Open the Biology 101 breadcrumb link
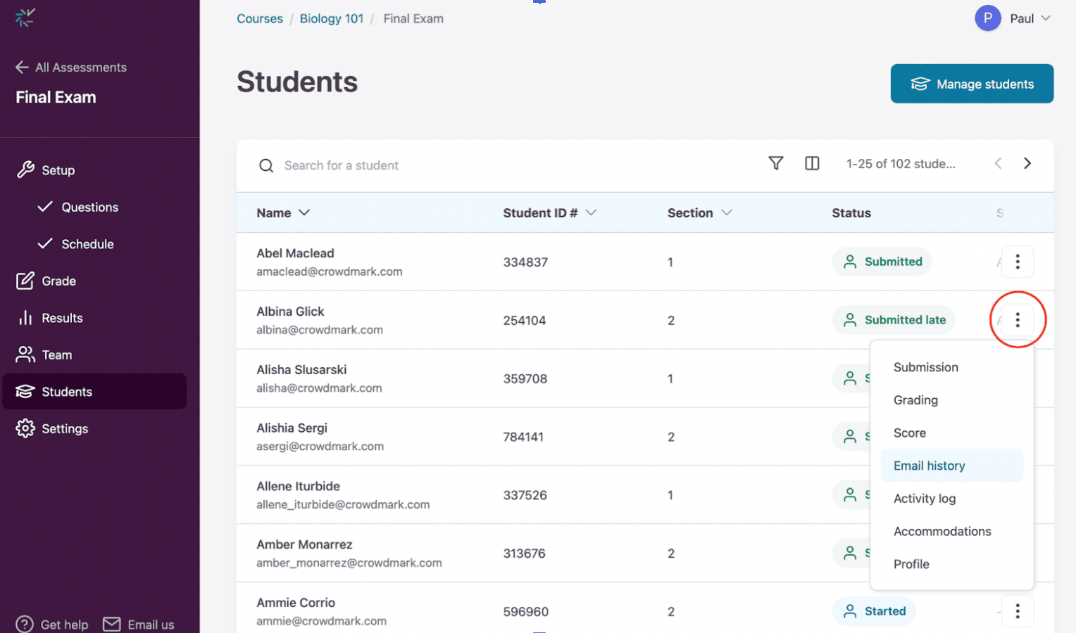 pyautogui.click(x=331, y=18)
